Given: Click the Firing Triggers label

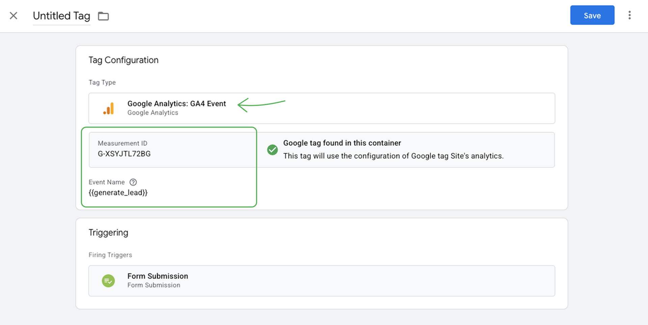Looking at the screenshot, I should click(110, 255).
